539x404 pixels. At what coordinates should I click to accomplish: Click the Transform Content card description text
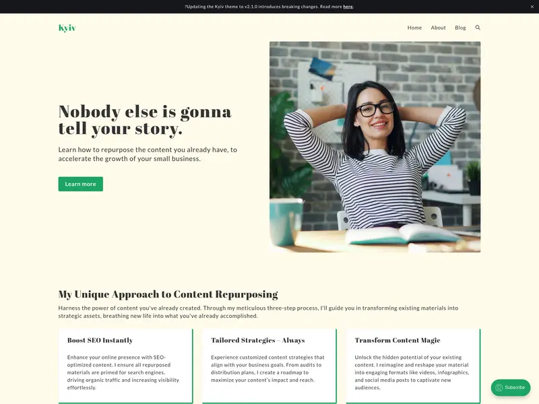click(x=412, y=372)
